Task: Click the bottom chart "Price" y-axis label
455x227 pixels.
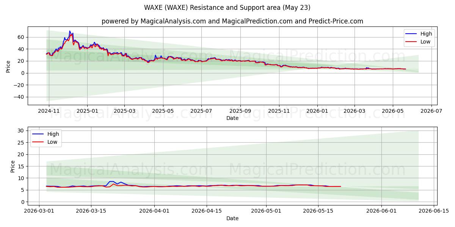Action: pos(13,166)
